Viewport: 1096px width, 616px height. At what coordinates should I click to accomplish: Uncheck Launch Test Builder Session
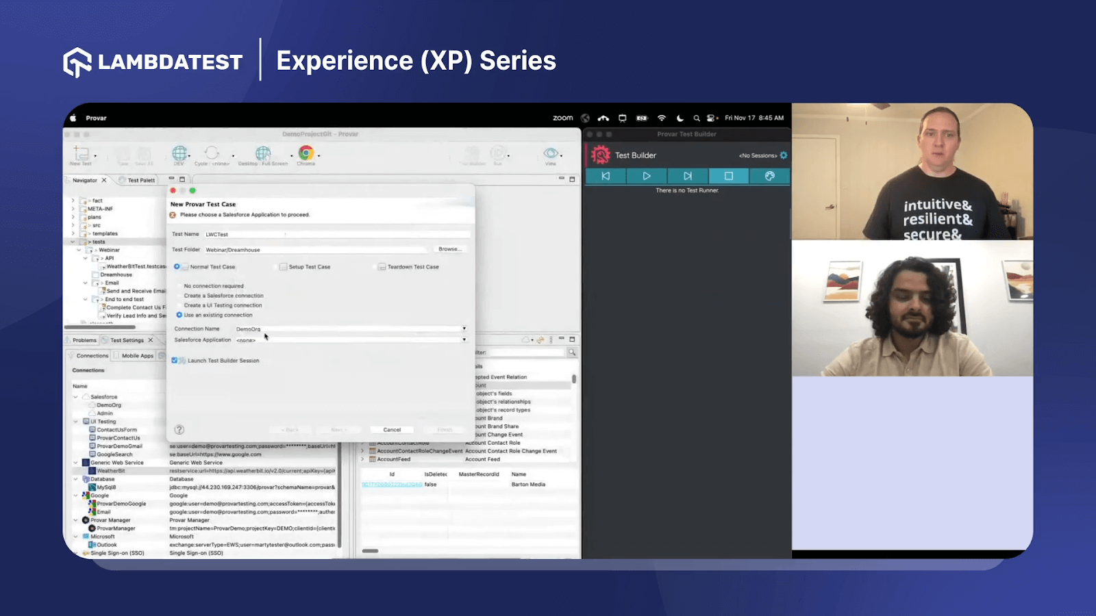click(173, 360)
